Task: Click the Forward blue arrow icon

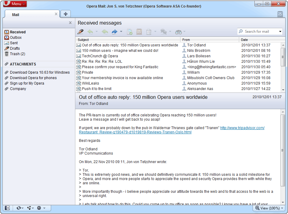Action: click(x=114, y=32)
